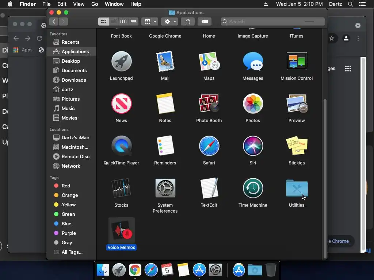The height and width of the screenshot is (280, 374).
Task: Select Dartz's iMac location
Action: point(72,137)
